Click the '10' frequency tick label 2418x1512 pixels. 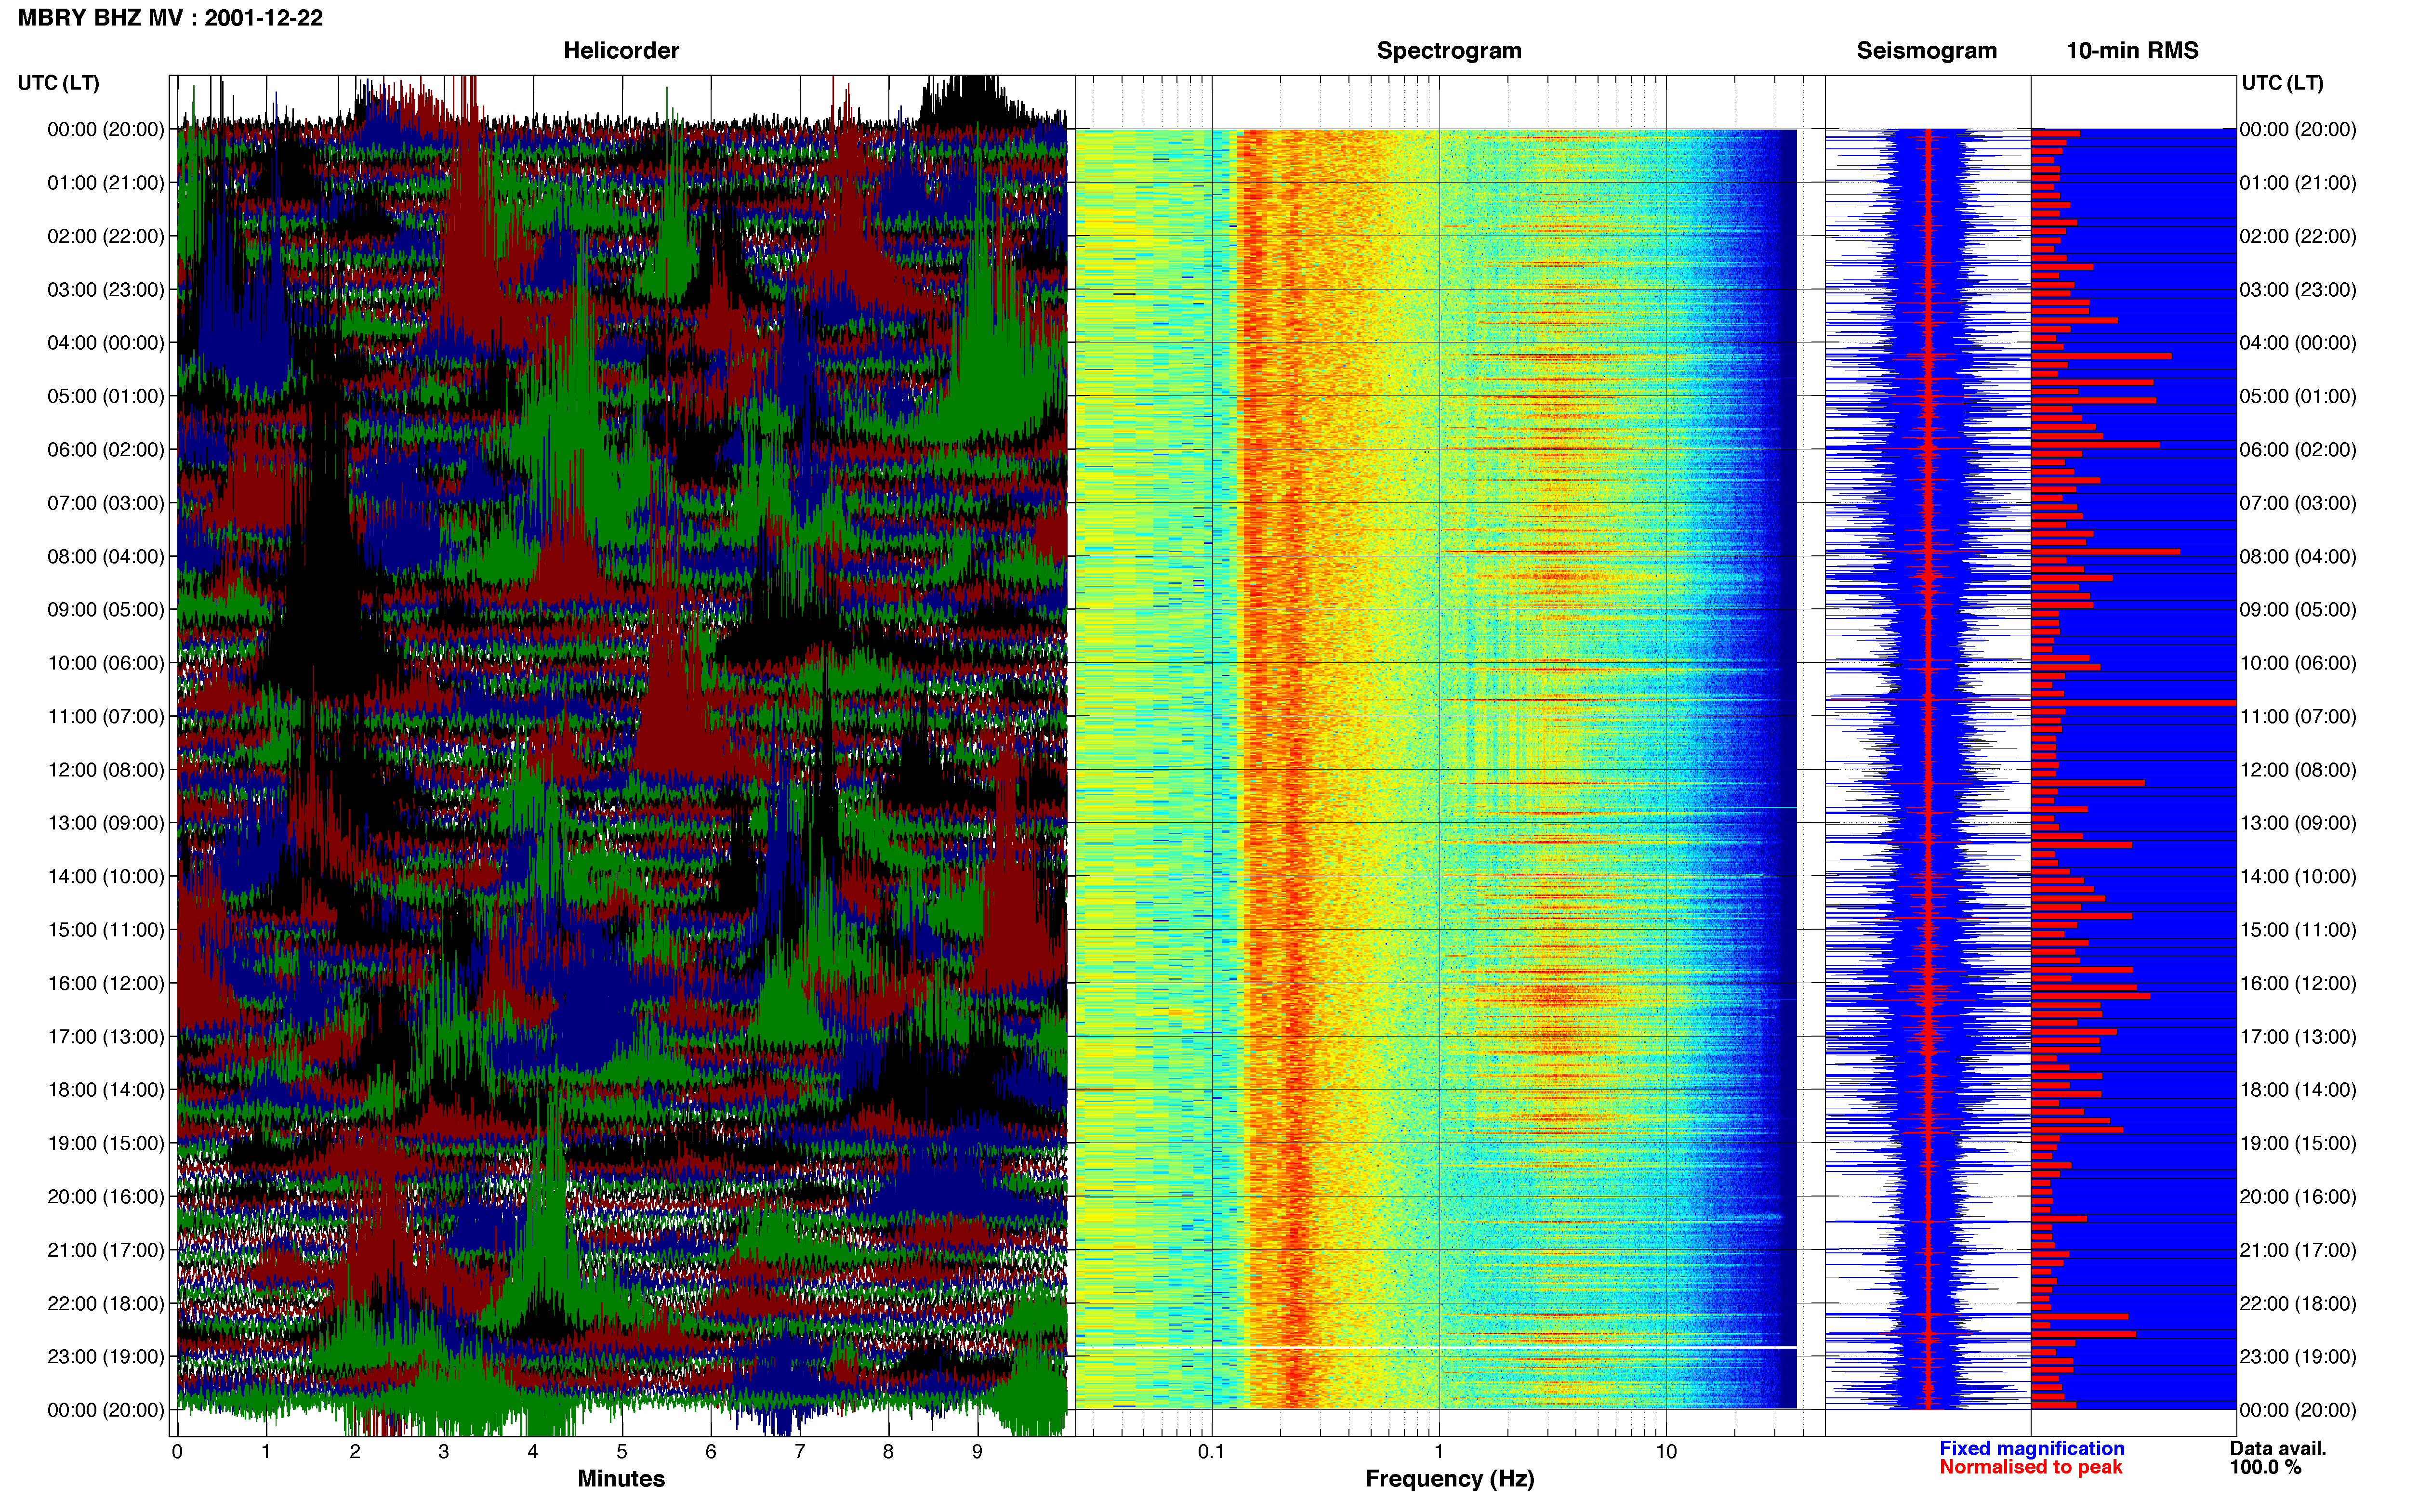(x=1665, y=1451)
